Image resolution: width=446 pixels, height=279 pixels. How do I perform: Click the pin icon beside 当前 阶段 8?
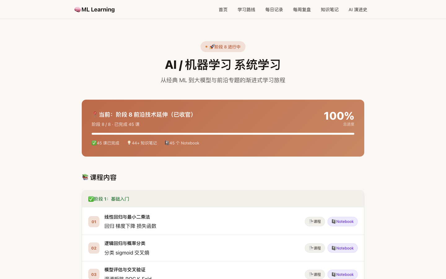click(x=95, y=114)
